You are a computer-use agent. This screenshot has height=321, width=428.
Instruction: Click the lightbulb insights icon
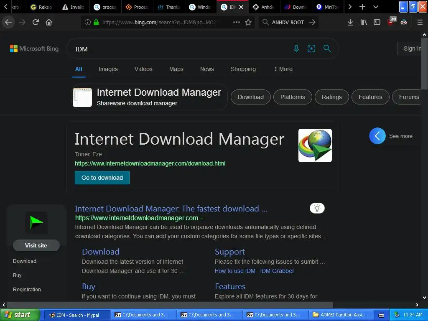point(317,208)
